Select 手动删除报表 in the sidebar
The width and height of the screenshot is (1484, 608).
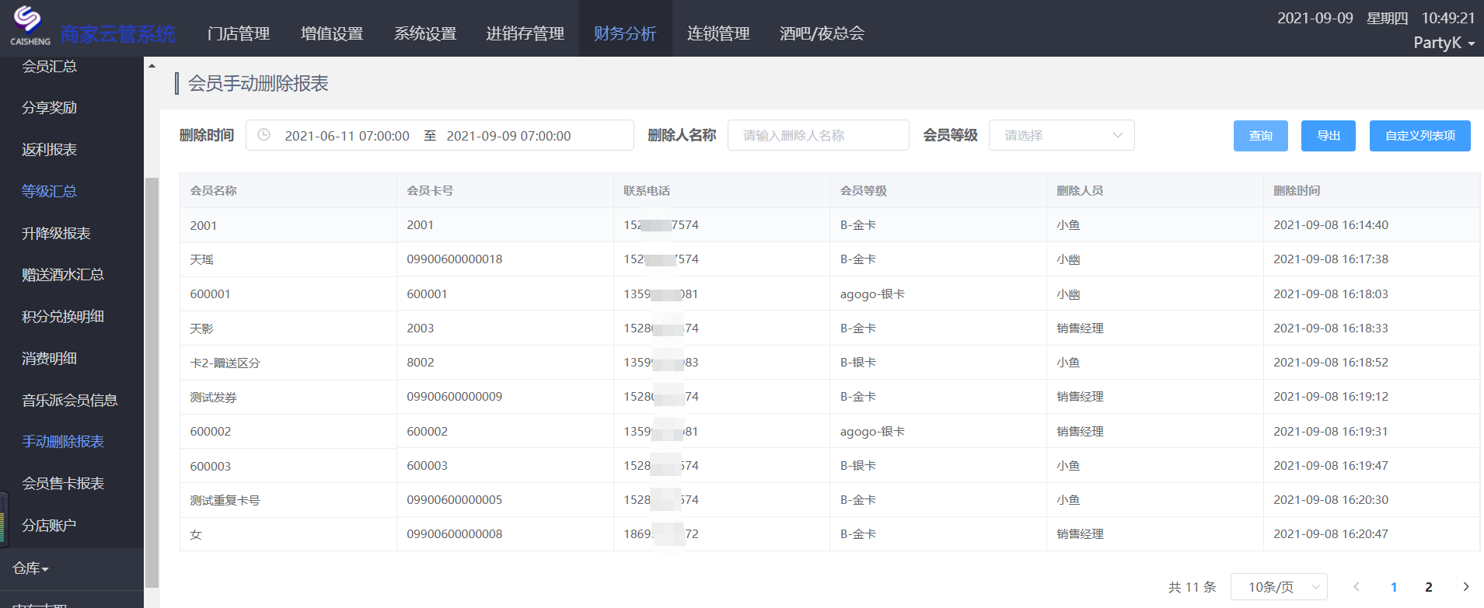click(x=63, y=441)
